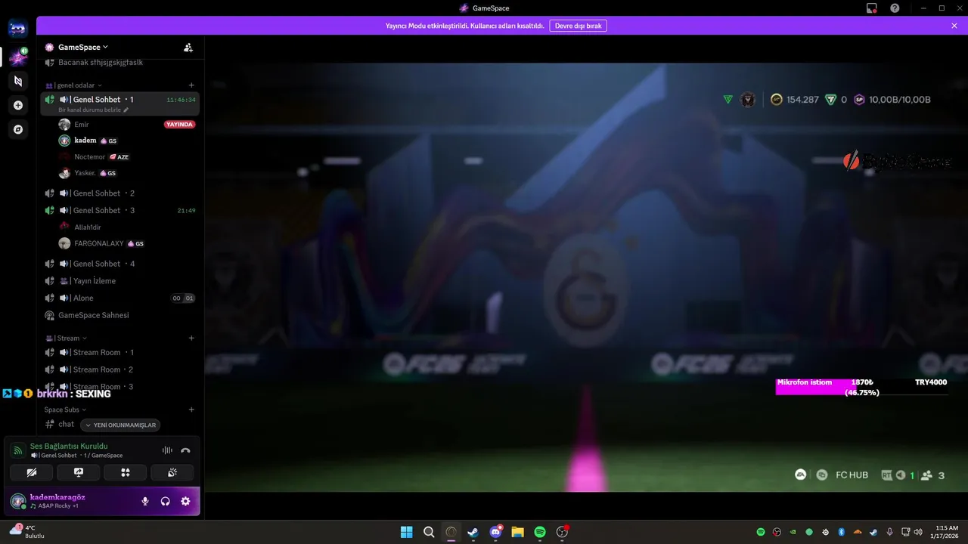Open weather widget showing 4°C Bulutlu
This screenshot has width=968, height=544.
(28, 532)
